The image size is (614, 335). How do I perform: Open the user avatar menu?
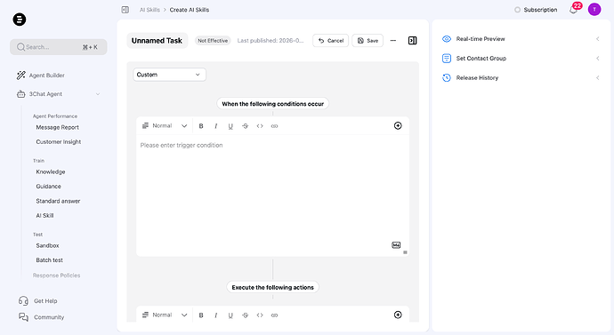click(594, 10)
